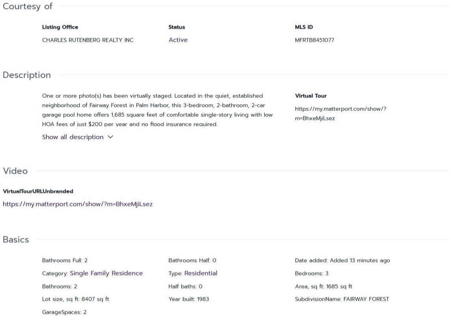This screenshot has height=334, width=453.
Task: Click the Year built: 1983 entry
Action: tap(189, 299)
